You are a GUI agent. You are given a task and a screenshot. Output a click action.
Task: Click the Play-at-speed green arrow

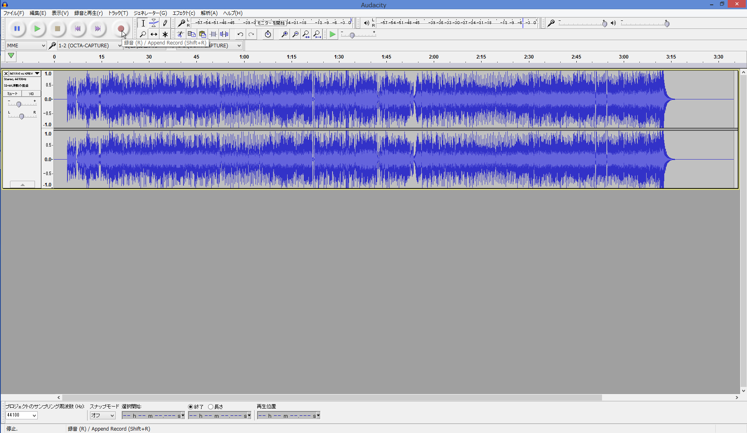(333, 34)
